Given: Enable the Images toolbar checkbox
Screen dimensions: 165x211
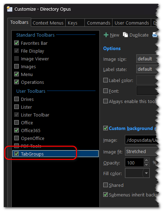Looking at the screenshot, I should [17, 66].
